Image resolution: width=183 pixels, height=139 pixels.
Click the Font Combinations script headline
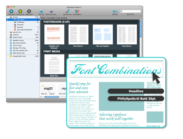coord(116,69)
